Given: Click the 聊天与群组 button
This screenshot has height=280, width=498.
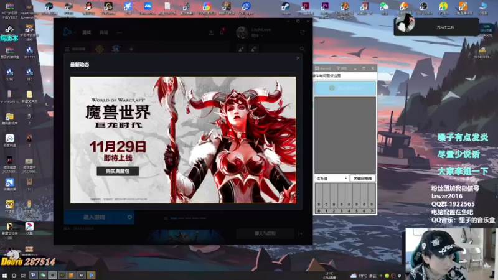Looking at the screenshot, I should click(x=265, y=233).
